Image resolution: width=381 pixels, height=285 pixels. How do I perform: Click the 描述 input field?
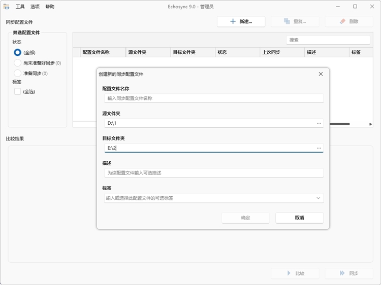(x=214, y=173)
